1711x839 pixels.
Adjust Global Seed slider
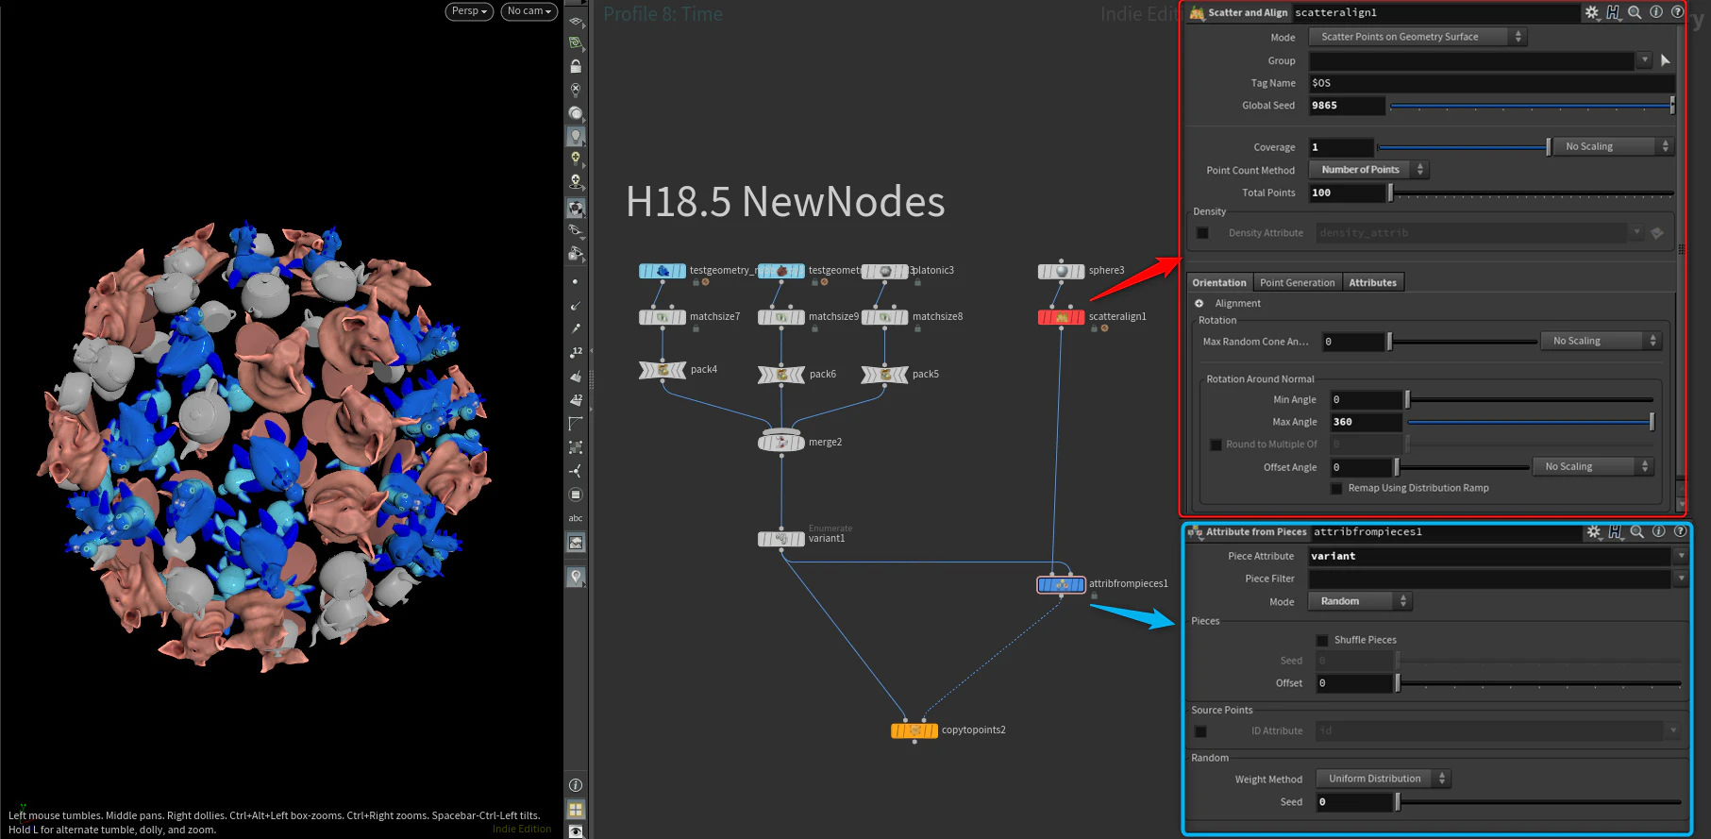1531,106
